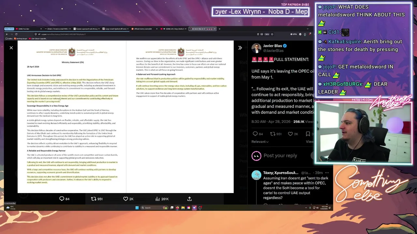Click the left page of the ministry statement

[72, 117]
